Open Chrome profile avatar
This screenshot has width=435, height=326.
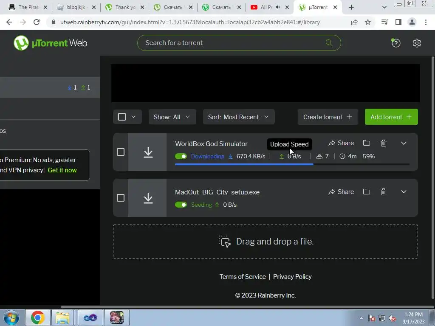pos(412,22)
